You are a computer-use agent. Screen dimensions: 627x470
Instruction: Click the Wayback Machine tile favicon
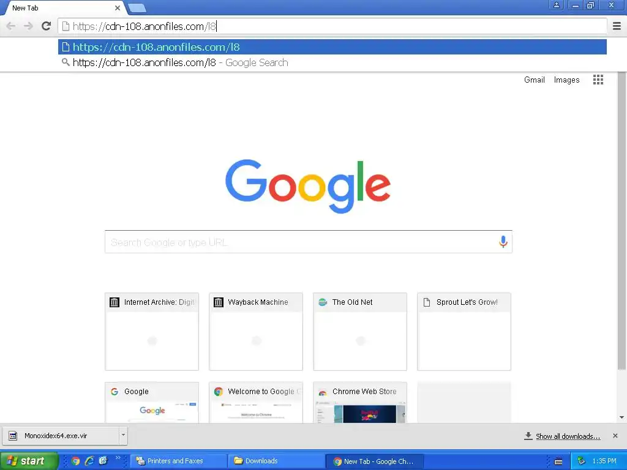[x=219, y=302]
